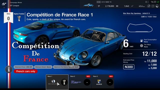Click the Blue Moon Bay track map
Viewport: 160px width, 90px height.
pyautogui.click(x=140, y=28)
